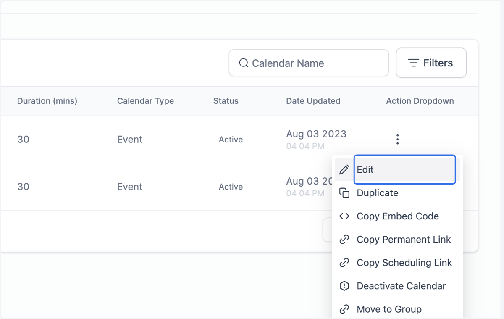The image size is (504, 319).
Task: Click the pencil icon beside Edit
Action: tap(344, 170)
